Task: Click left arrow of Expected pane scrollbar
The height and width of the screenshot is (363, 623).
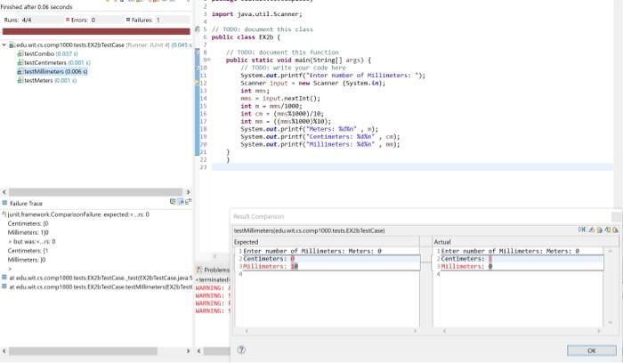Action: click(x=247, y=330)
